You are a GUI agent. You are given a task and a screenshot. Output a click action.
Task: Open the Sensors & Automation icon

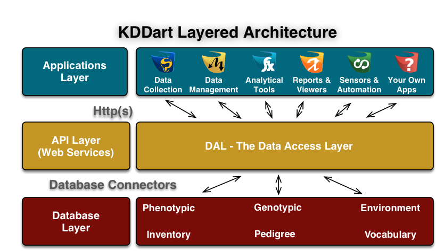(359, 63)
